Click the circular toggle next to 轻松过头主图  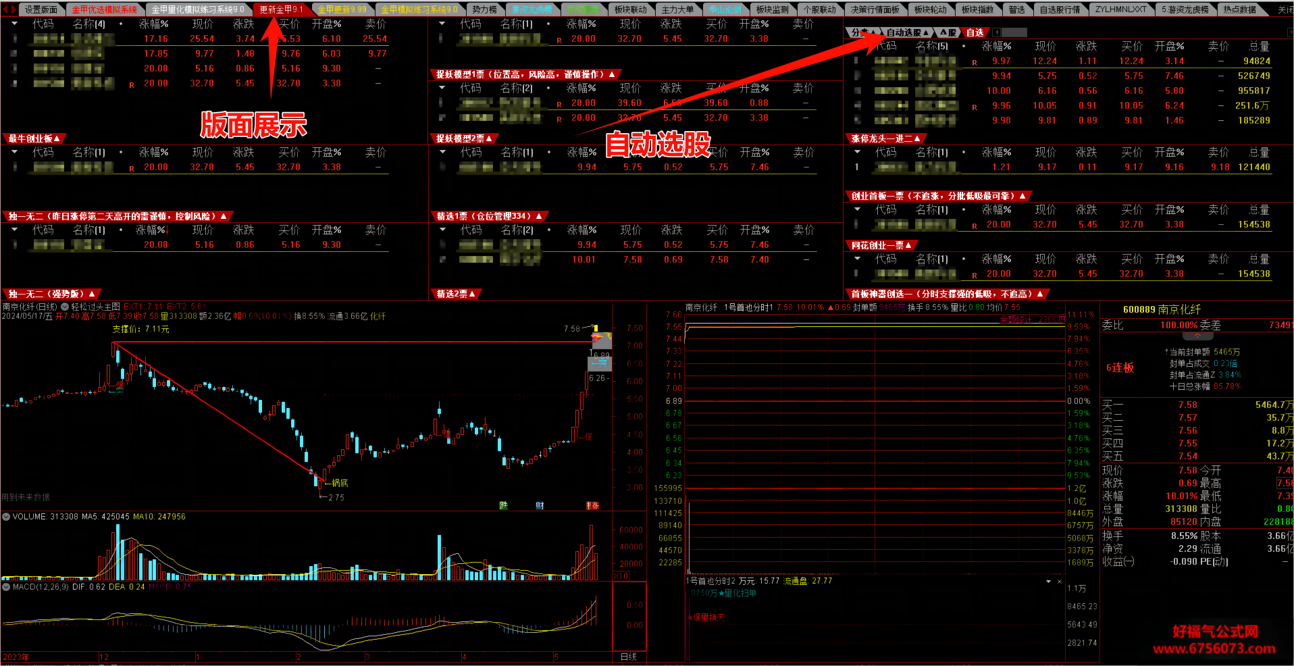pyautogui.click(x=65, y=307)
